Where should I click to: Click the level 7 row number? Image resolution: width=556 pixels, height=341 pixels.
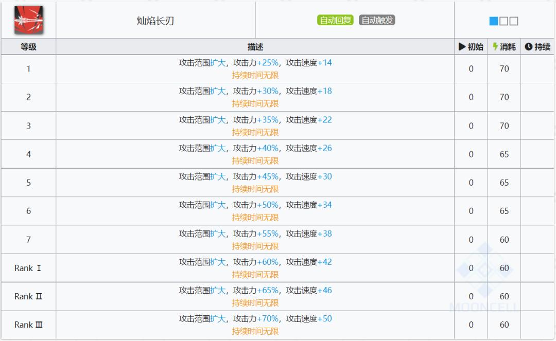click(28, 239)
